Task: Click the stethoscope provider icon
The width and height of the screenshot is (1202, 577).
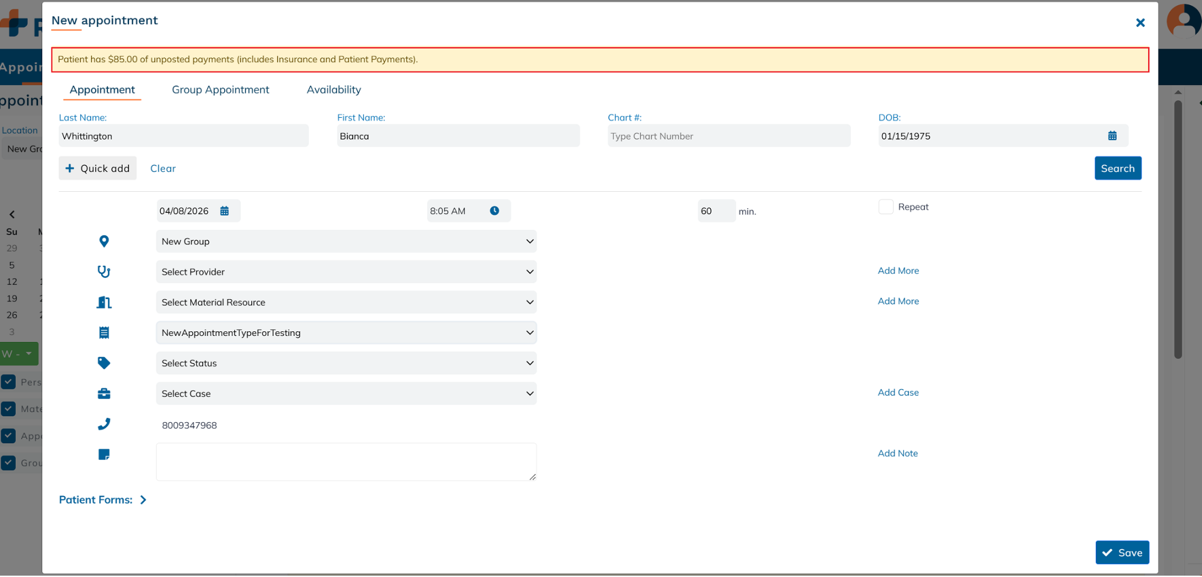Action: 104,272
